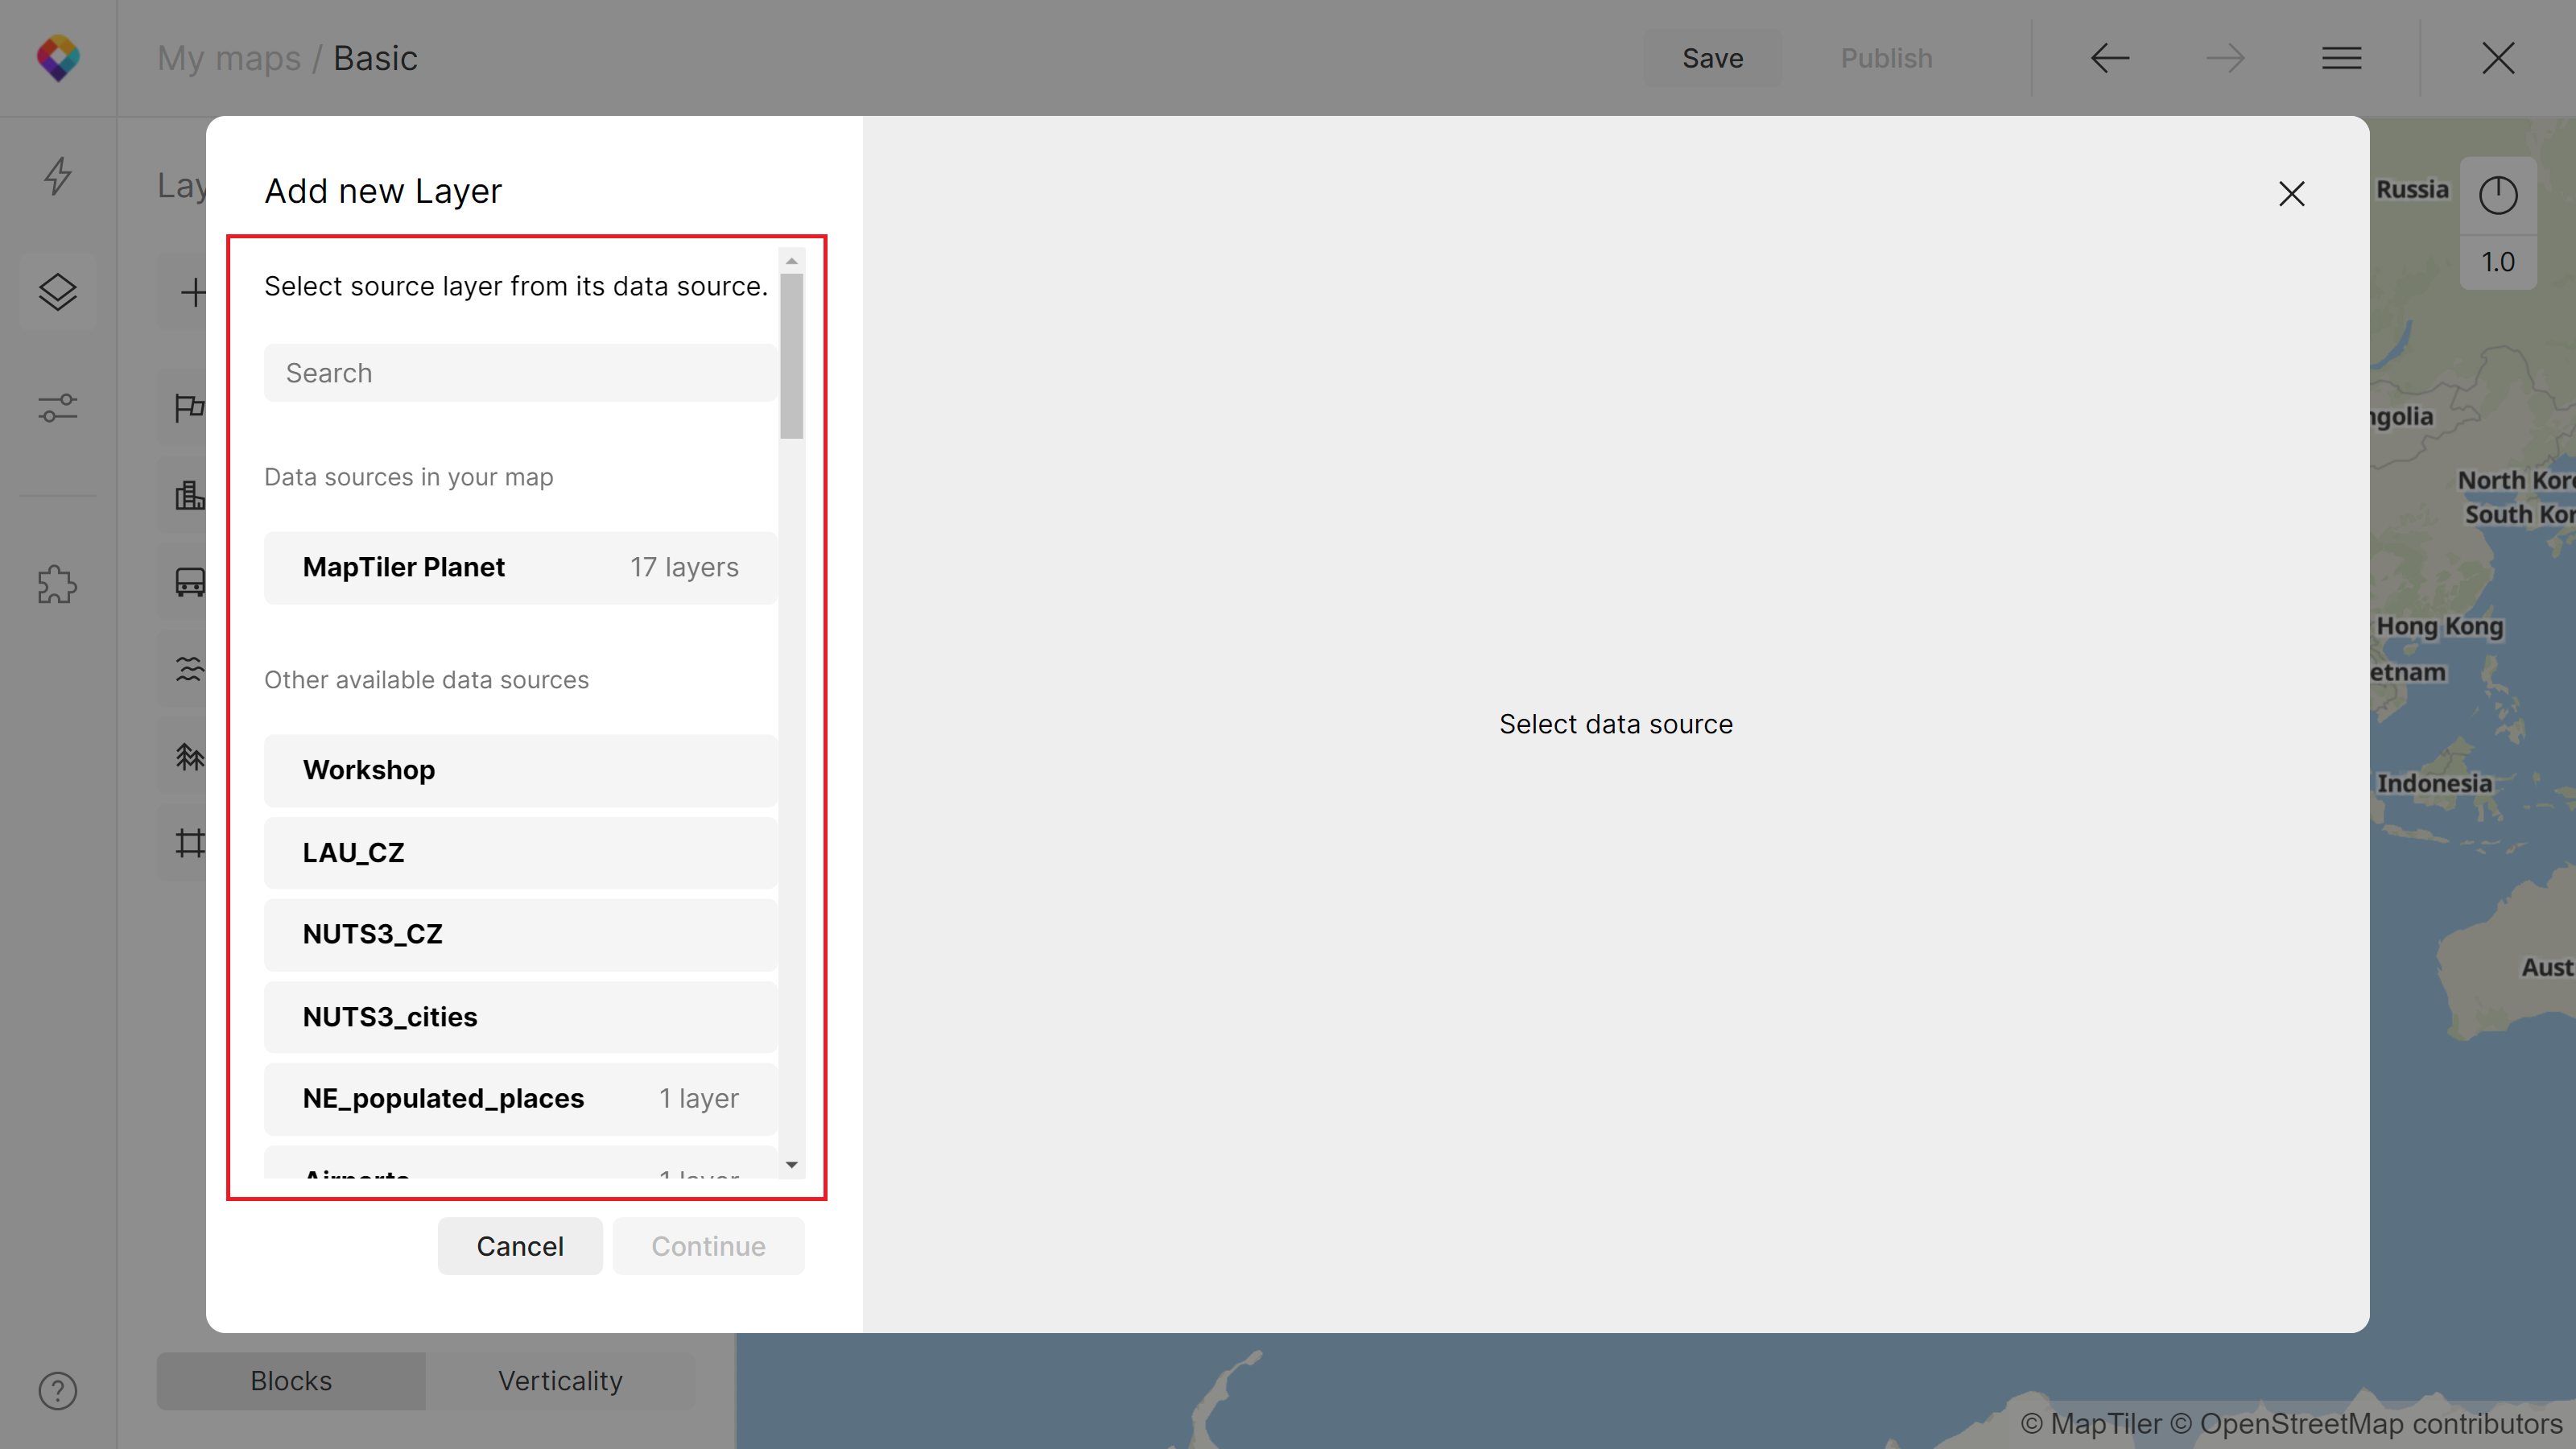Screen dimensions: 2576x1449
Task: Open the lightning bolt quick actions panel
Action: 58,176
